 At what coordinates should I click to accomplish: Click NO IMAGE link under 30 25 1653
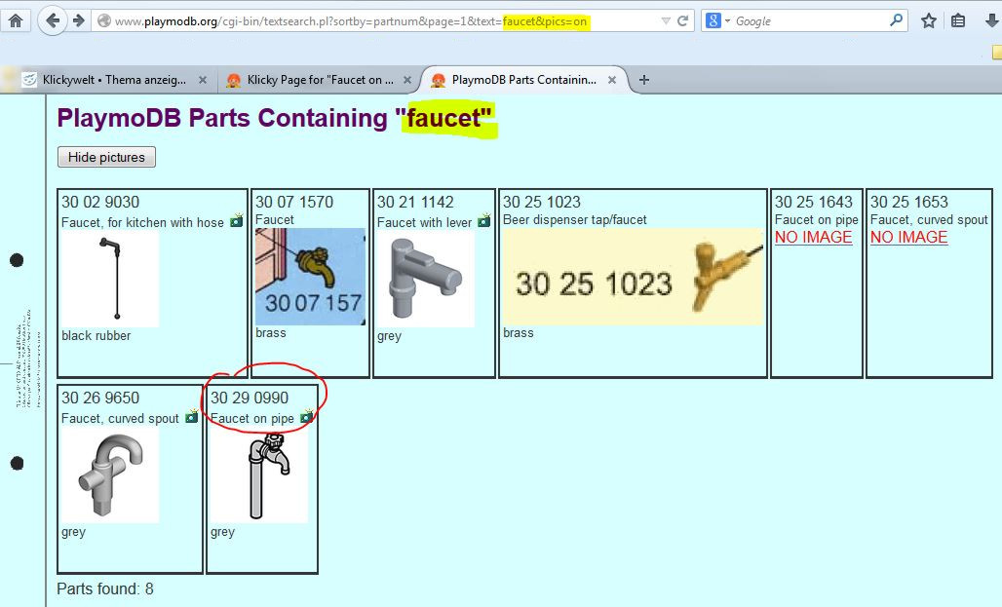coord(908,237)
